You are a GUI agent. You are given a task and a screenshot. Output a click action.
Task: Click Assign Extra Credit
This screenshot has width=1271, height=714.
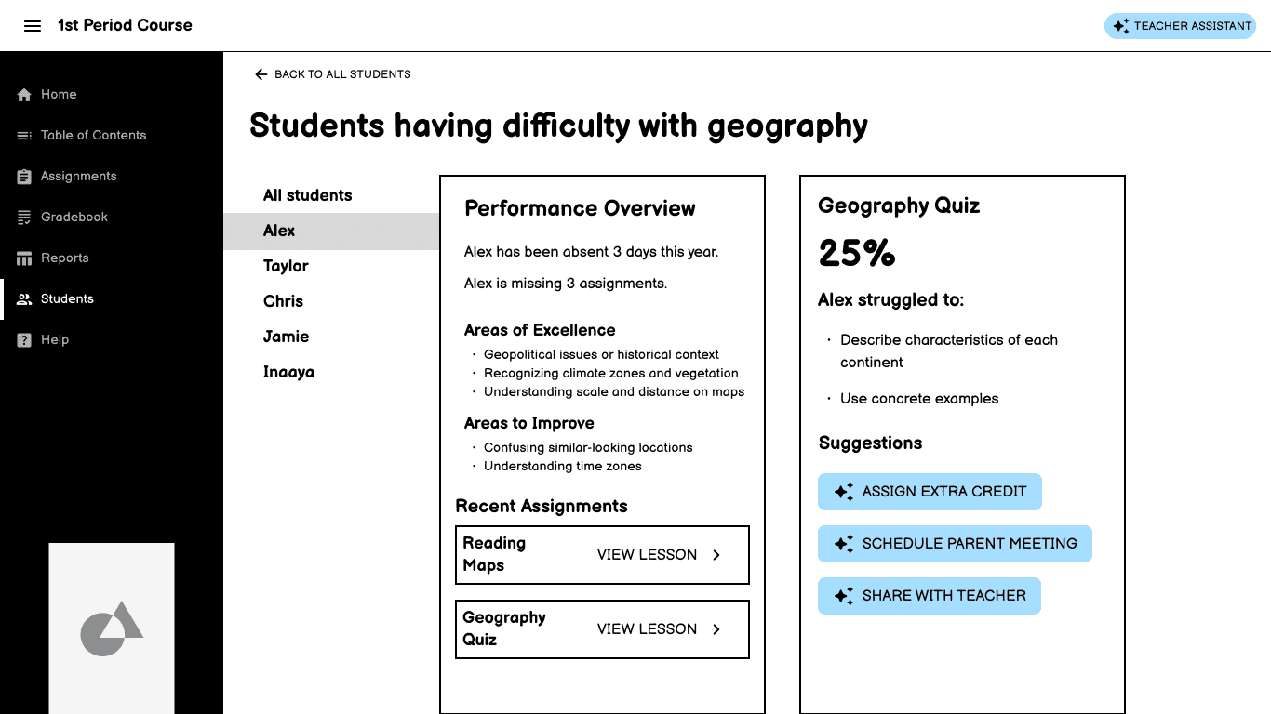pos(930,491)
